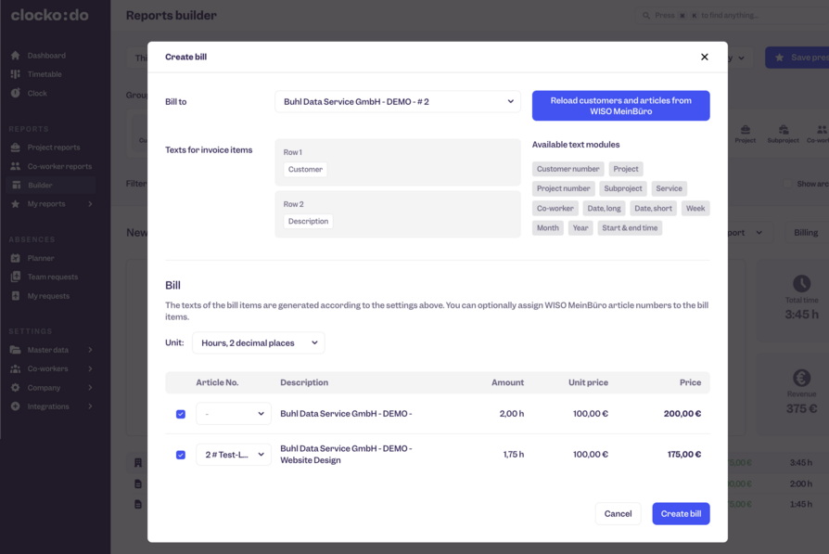
Task: Open the Billing tab behind the dialog
Action: 806,233
